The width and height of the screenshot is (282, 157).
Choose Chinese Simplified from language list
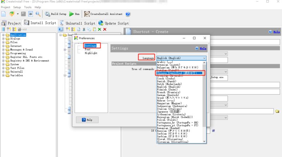click(180, 73)
